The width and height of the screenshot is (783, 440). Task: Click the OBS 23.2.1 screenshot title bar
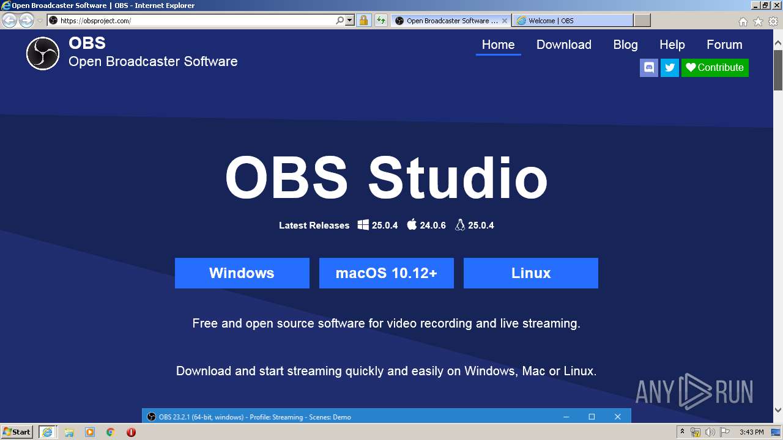pos(386,417)
